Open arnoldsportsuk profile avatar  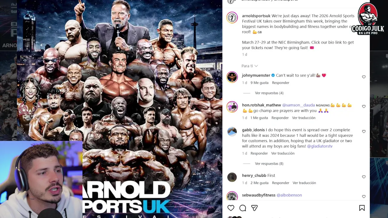pos(232,18)
